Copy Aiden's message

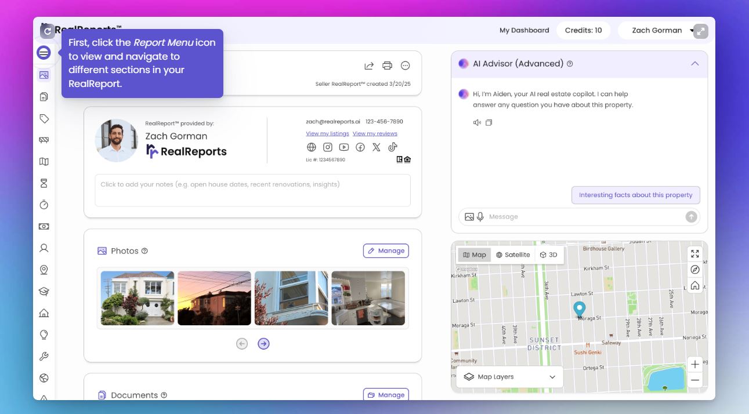coord(489,122)
